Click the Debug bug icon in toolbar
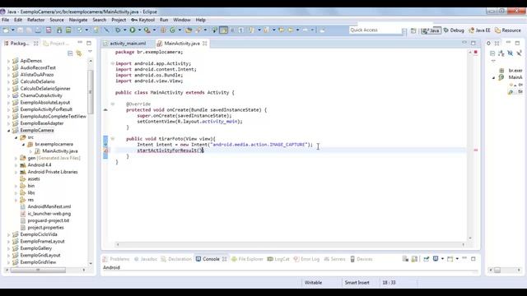 coord(118,30)
